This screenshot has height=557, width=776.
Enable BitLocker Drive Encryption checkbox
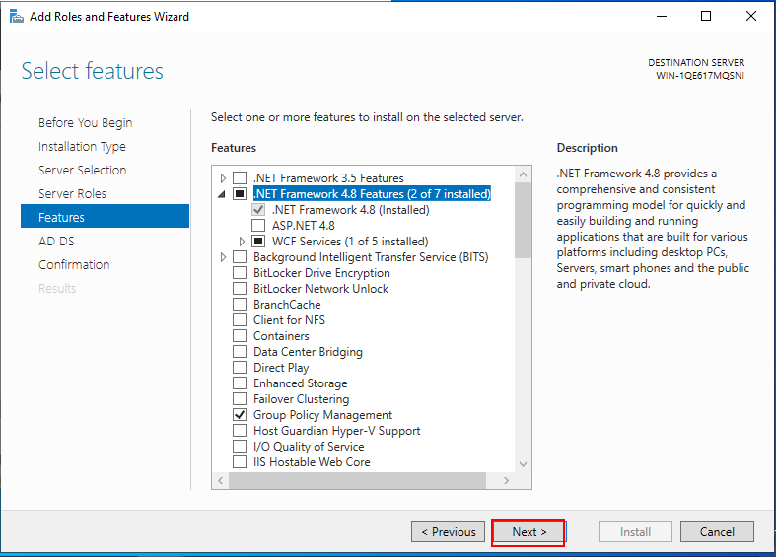[240, 272]
